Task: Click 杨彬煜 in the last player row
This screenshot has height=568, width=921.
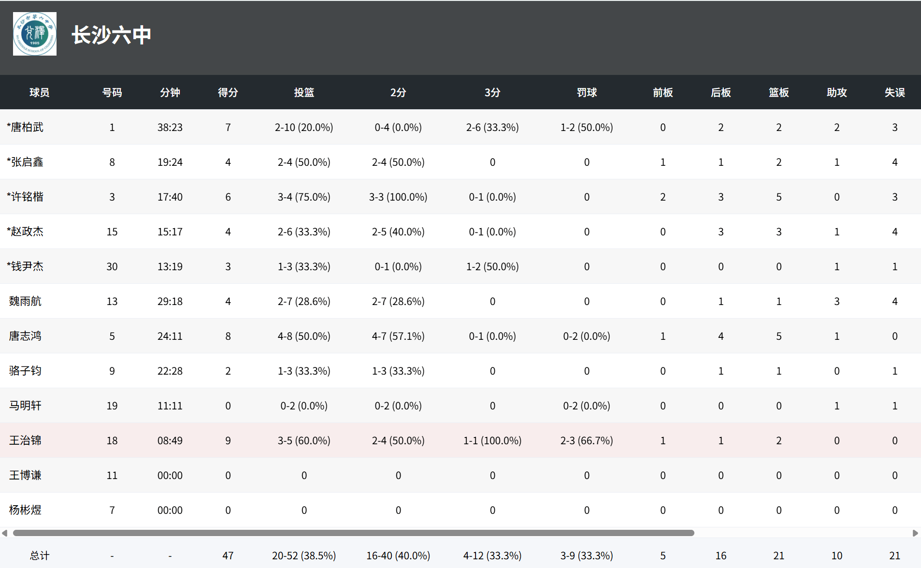Action: (25, 510)
